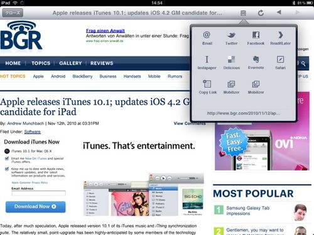The width and height of the screenshot is (314, 235).
Task: Select the BlackBerry hot topic
Action: pos(82,76)
